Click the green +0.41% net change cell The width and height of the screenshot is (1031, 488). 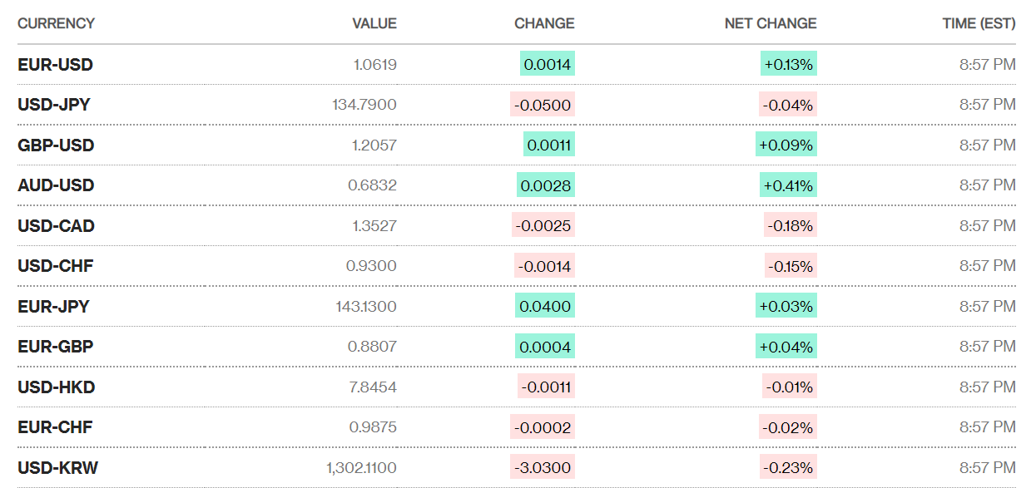tap(788, 185)
